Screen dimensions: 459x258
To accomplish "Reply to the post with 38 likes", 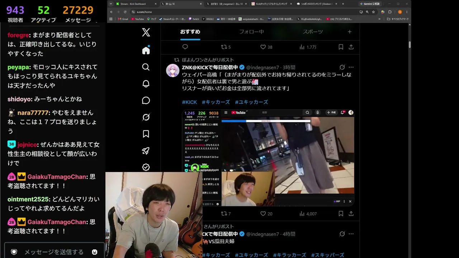I will click(x=185, y=47).
